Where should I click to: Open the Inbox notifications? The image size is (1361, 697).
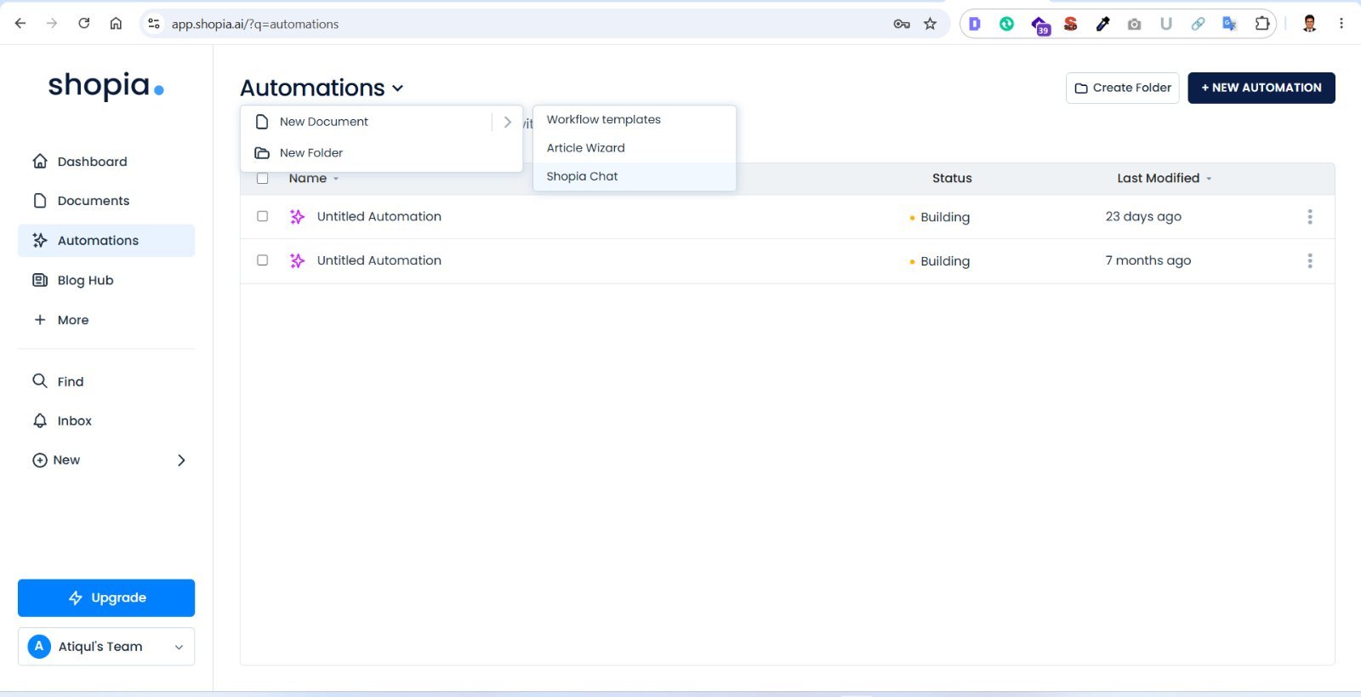point(106,420)
